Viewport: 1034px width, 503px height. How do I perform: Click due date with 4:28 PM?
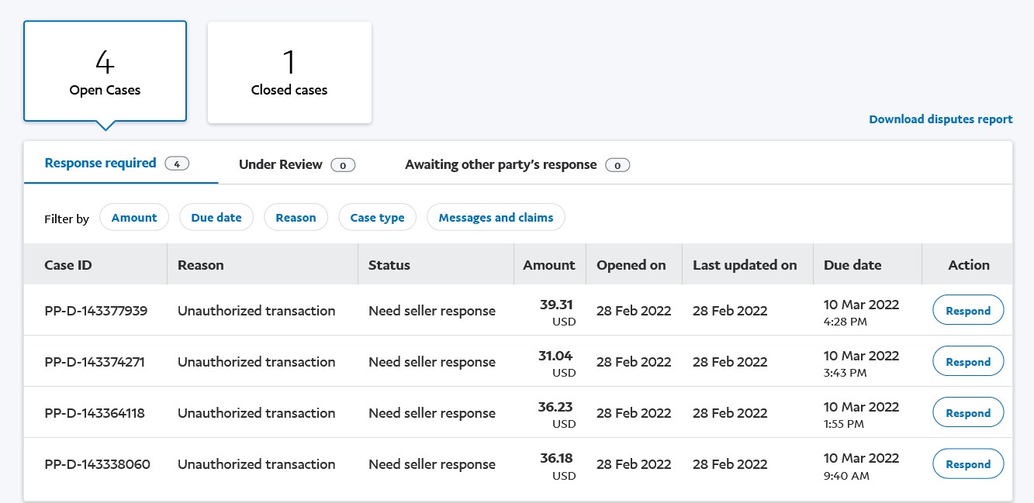coord(861,312)
